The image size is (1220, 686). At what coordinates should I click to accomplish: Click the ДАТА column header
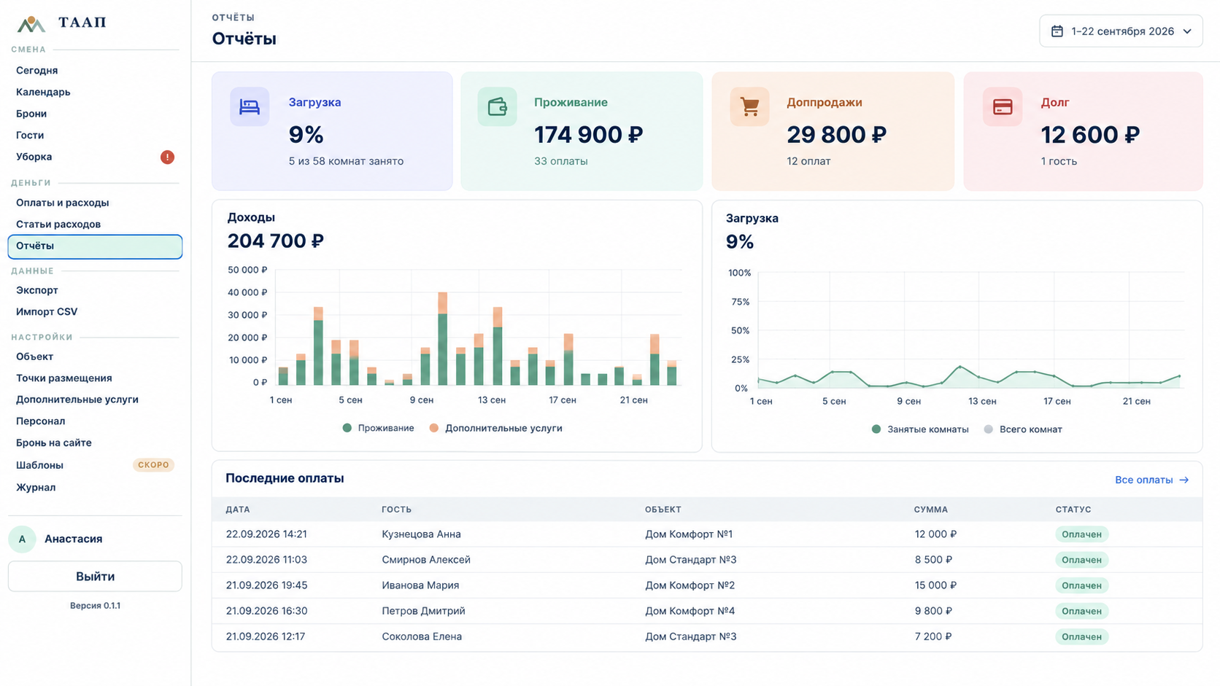point(238,510)
